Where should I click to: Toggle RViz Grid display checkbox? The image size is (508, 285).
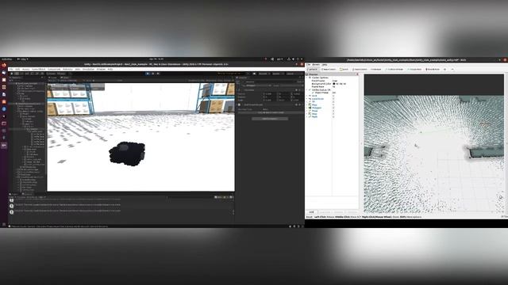[333, 96]
